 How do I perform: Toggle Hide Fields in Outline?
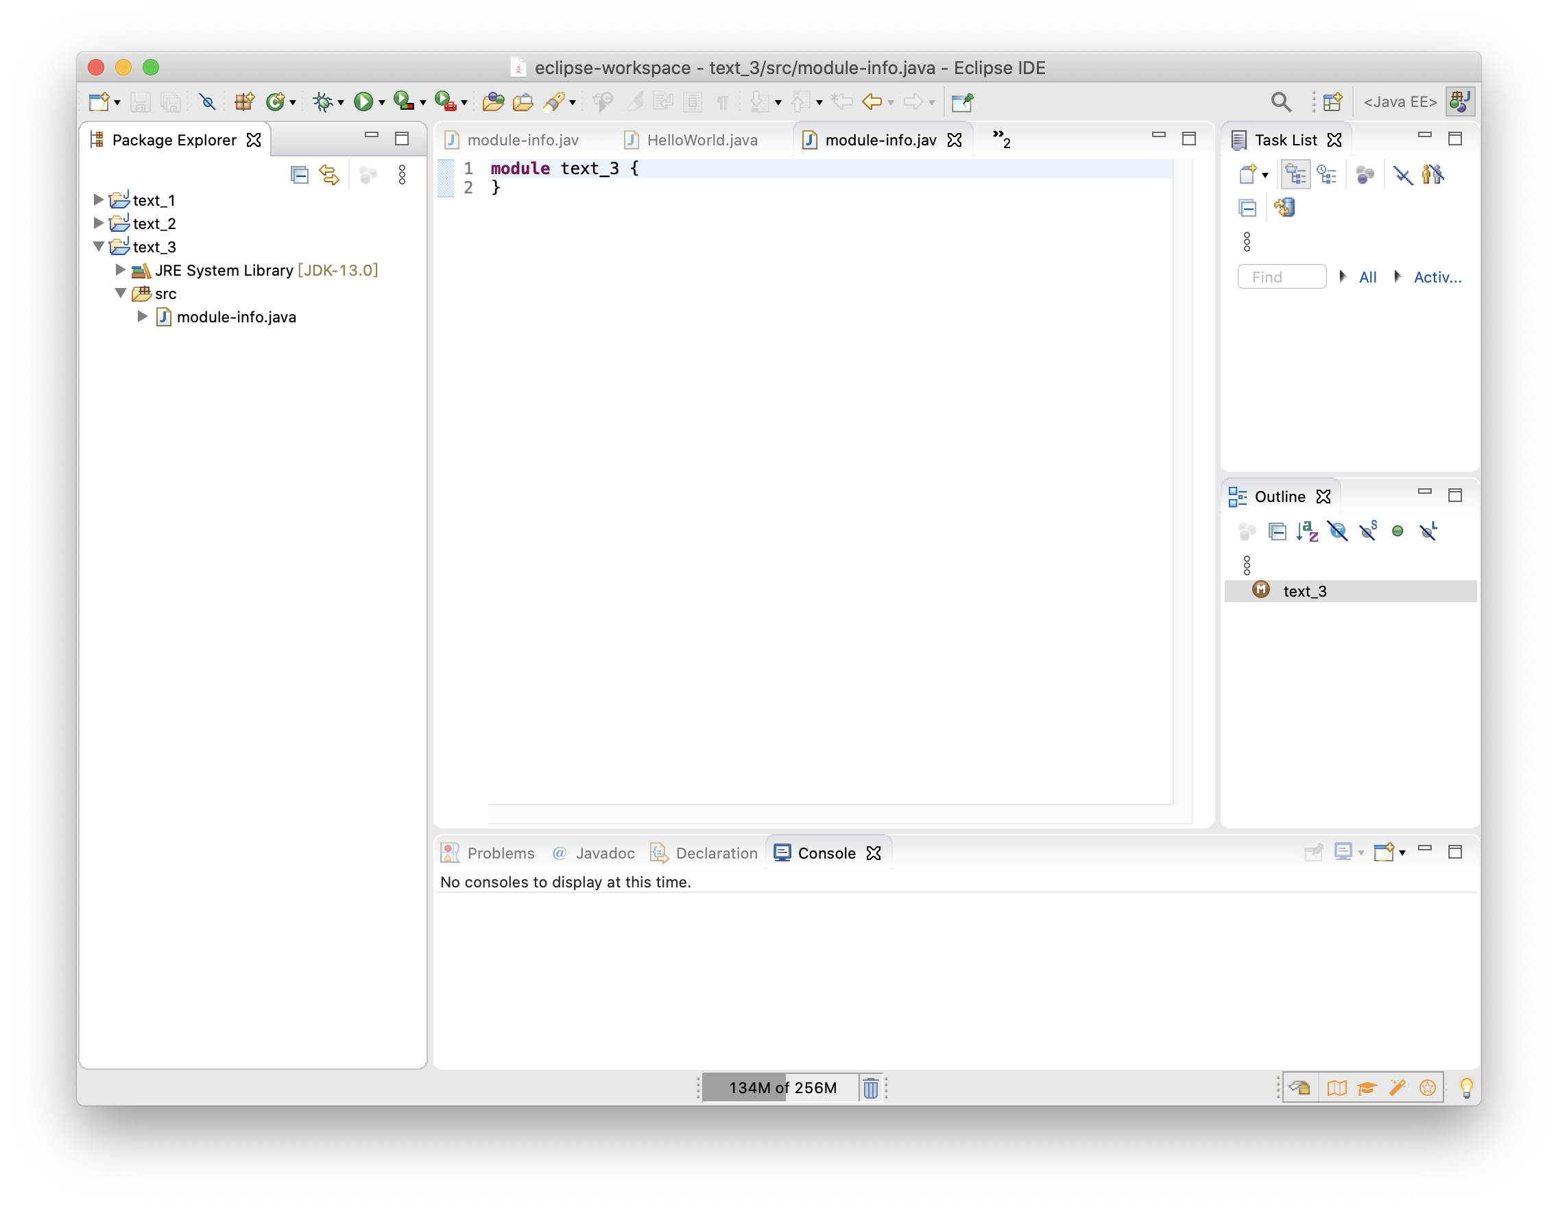pos(1338,531)
